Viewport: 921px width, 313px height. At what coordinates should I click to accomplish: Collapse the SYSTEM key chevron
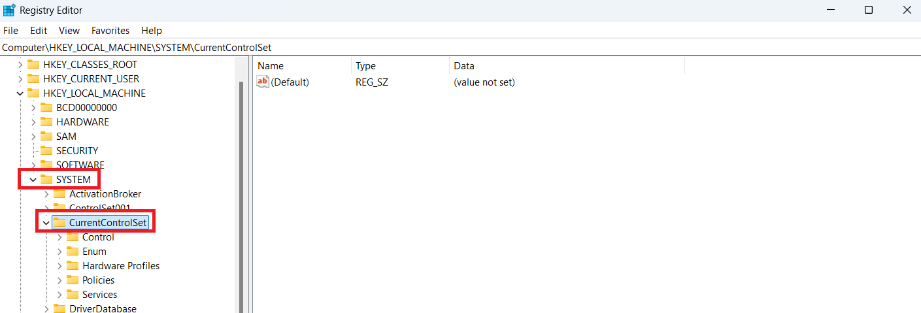pyautogui.click(x=33, y=180)
